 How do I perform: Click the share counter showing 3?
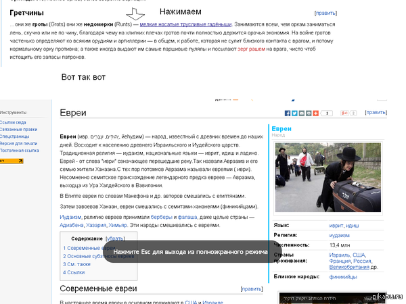[327, 113]
